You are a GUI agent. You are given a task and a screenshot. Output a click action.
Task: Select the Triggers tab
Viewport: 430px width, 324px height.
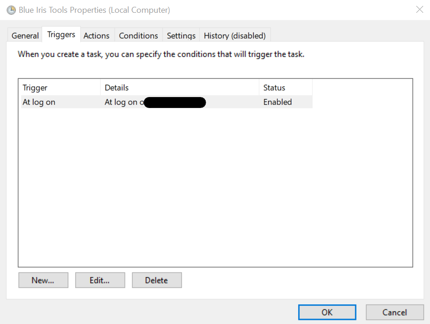click(x=61, y=35)
